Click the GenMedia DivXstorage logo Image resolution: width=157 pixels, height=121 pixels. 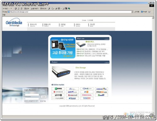(x=14, y=22)
